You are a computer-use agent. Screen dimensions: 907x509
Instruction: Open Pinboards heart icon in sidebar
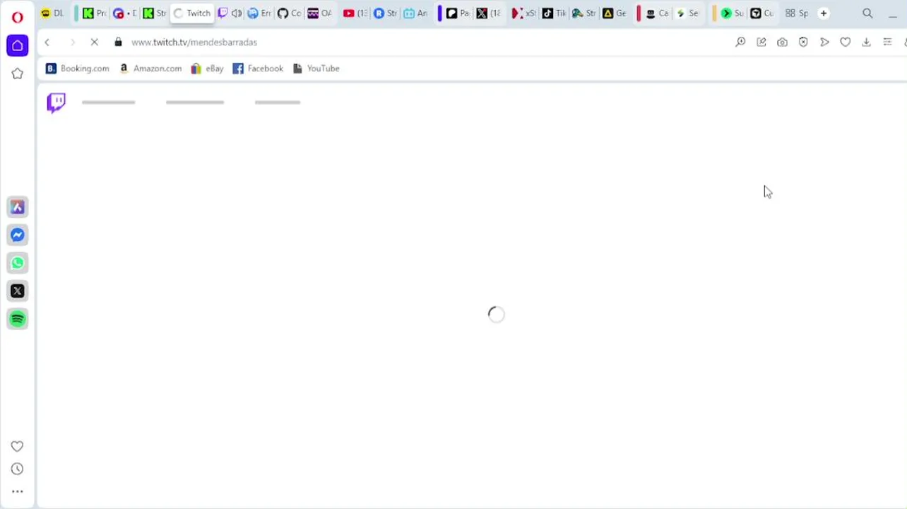click(x=17, y=446)
